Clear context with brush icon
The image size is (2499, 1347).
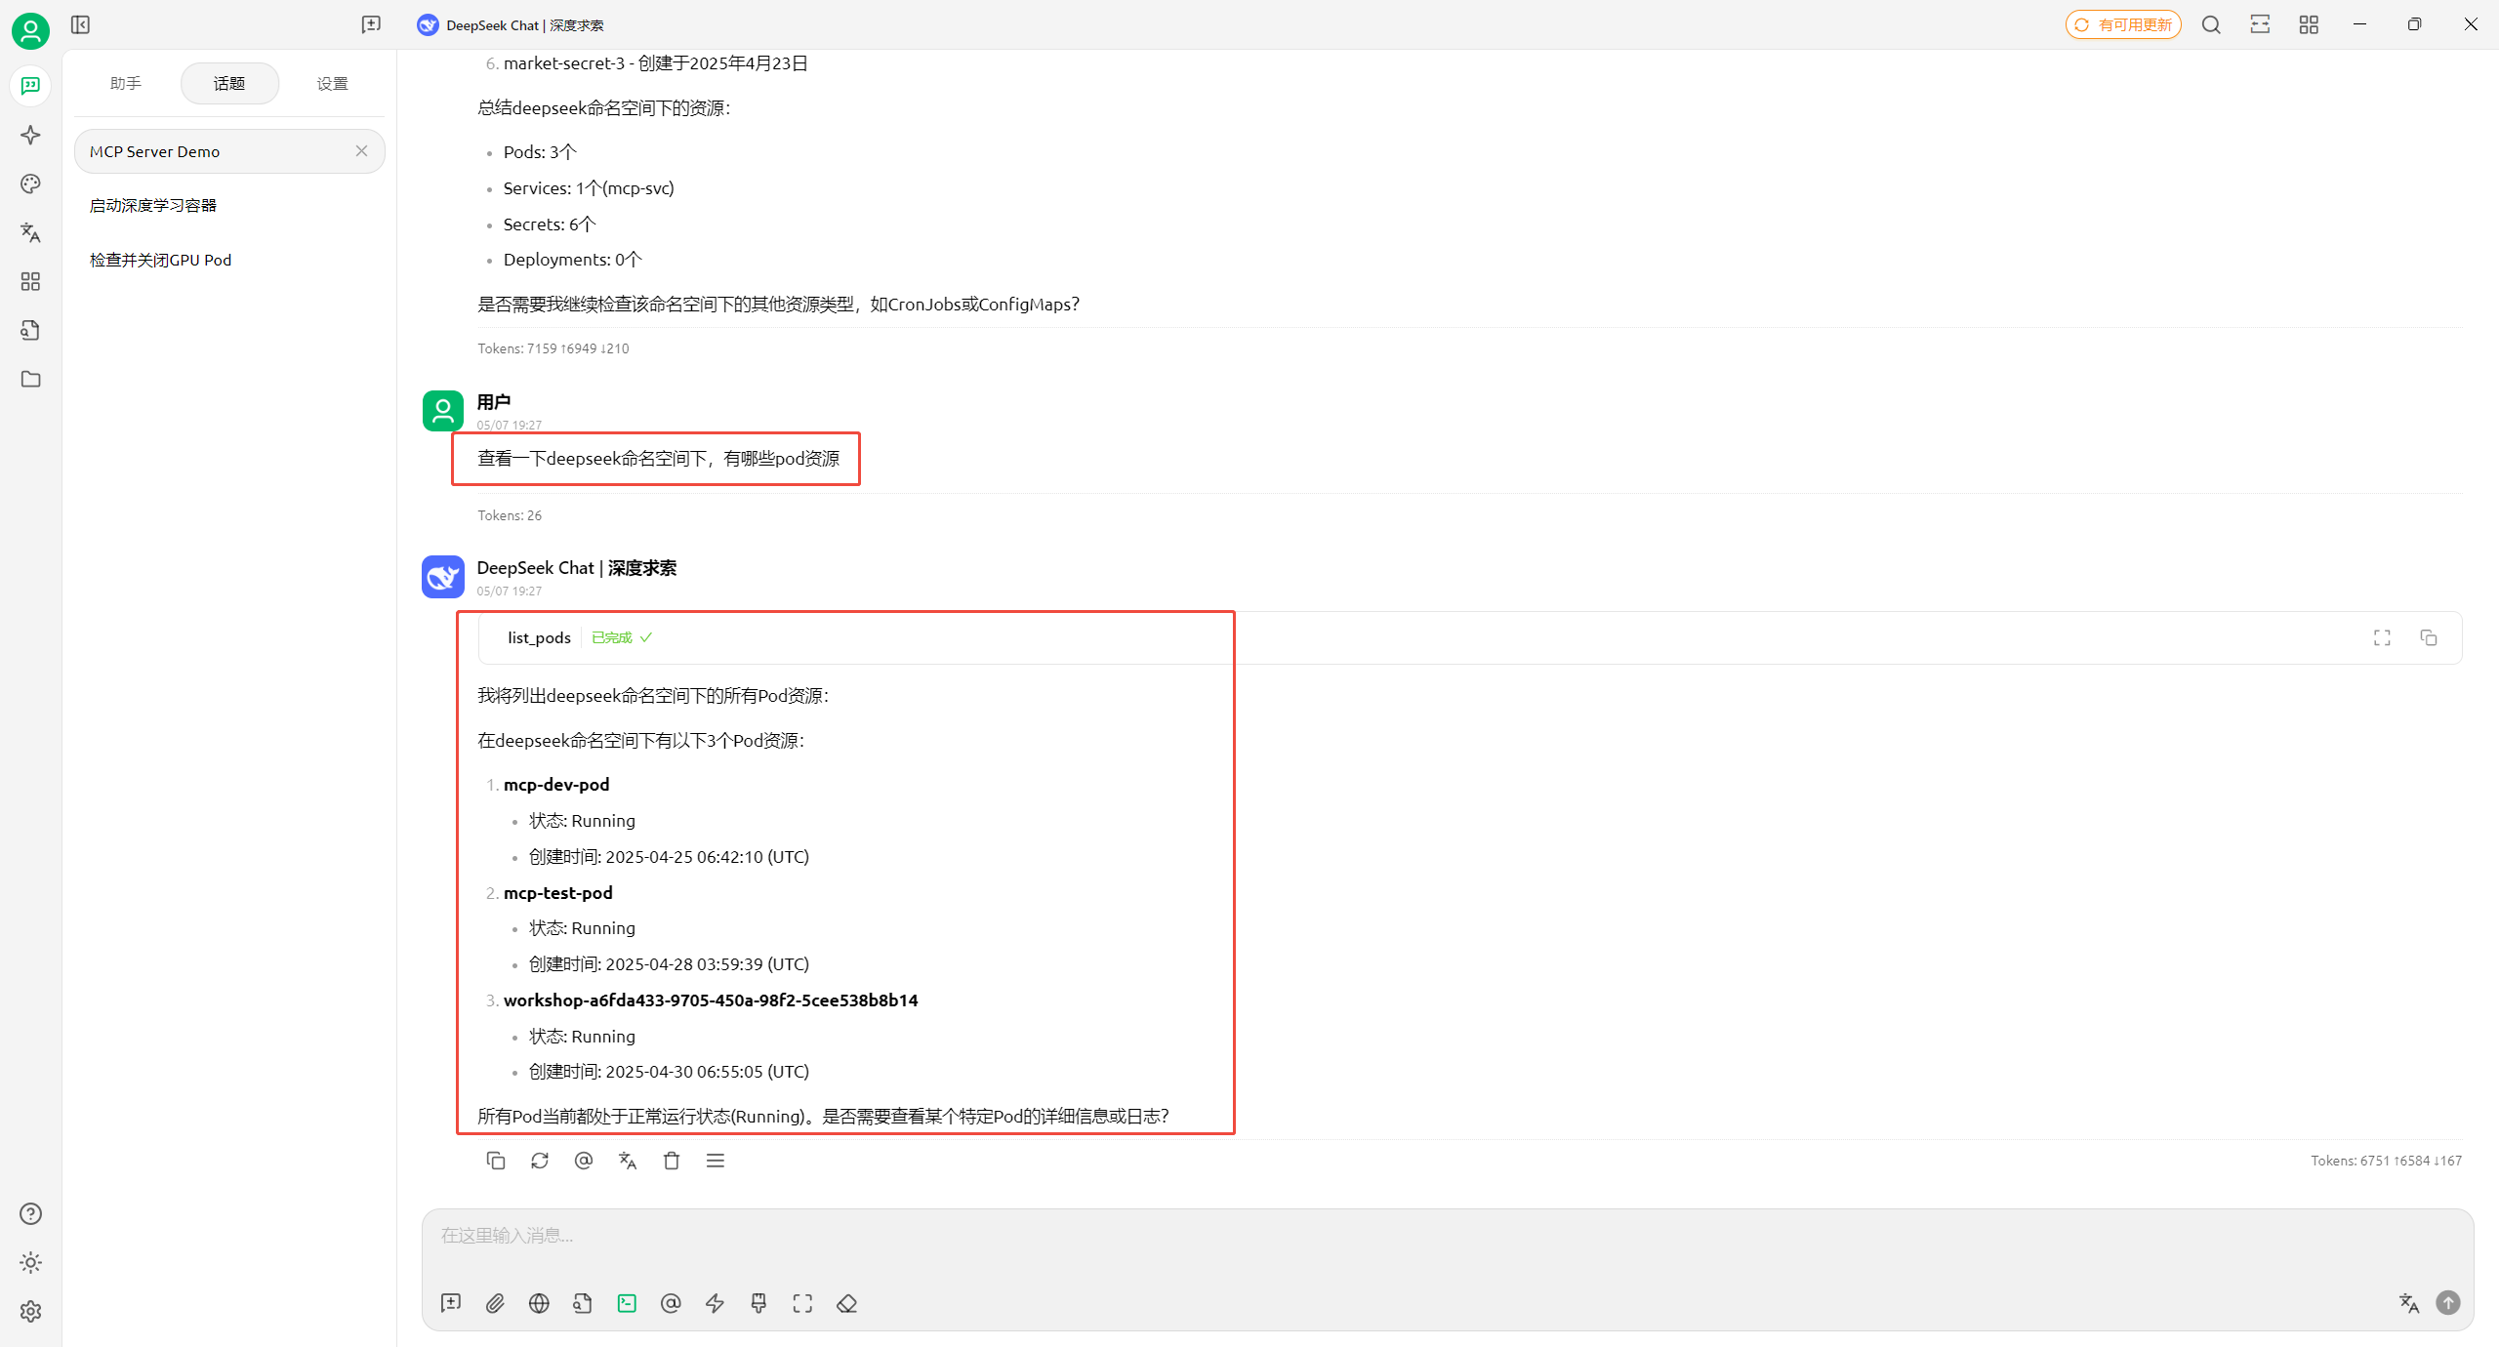point(758,1303)
